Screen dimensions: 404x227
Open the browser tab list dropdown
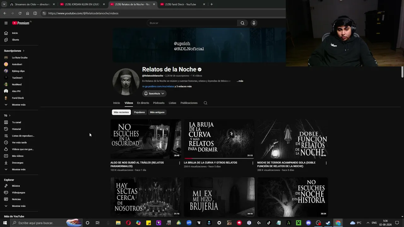(5, 4)
